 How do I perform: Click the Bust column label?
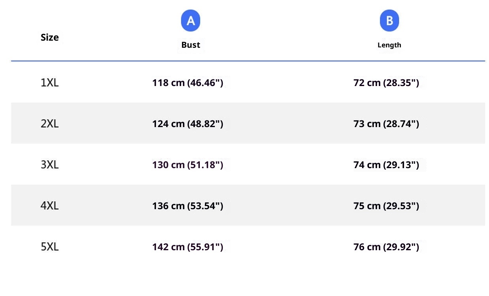191,45
